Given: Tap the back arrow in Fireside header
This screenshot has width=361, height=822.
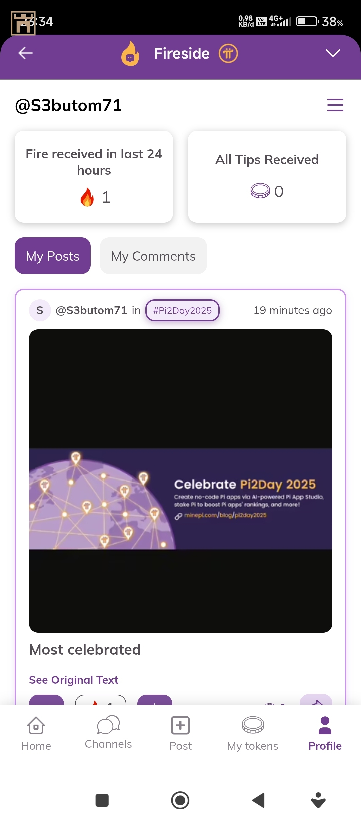Looking at the screenshot, I should point(25,53).
